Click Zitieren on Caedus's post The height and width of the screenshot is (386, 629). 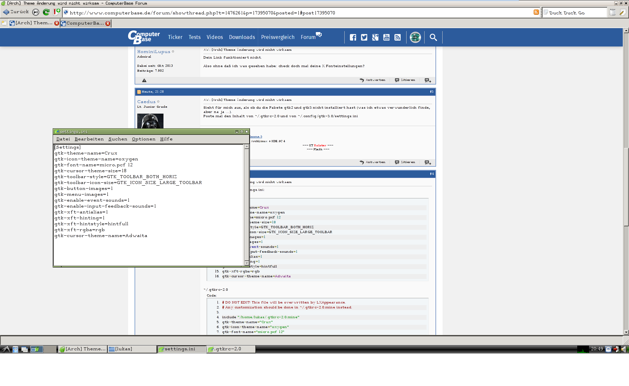(x=405, y=162)
